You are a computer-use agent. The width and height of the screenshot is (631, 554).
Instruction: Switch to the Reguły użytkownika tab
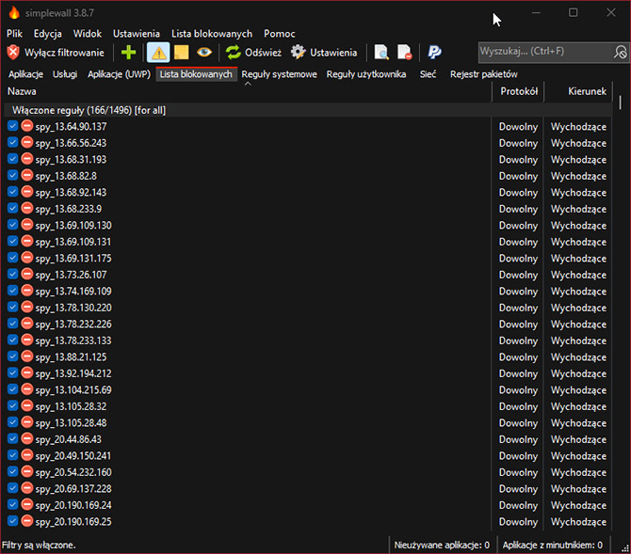[366, 74]
